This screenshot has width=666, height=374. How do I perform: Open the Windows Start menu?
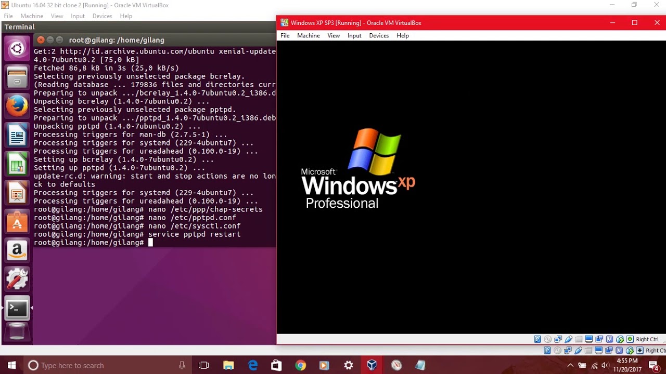pyautogui.click(x=11, y=365)
